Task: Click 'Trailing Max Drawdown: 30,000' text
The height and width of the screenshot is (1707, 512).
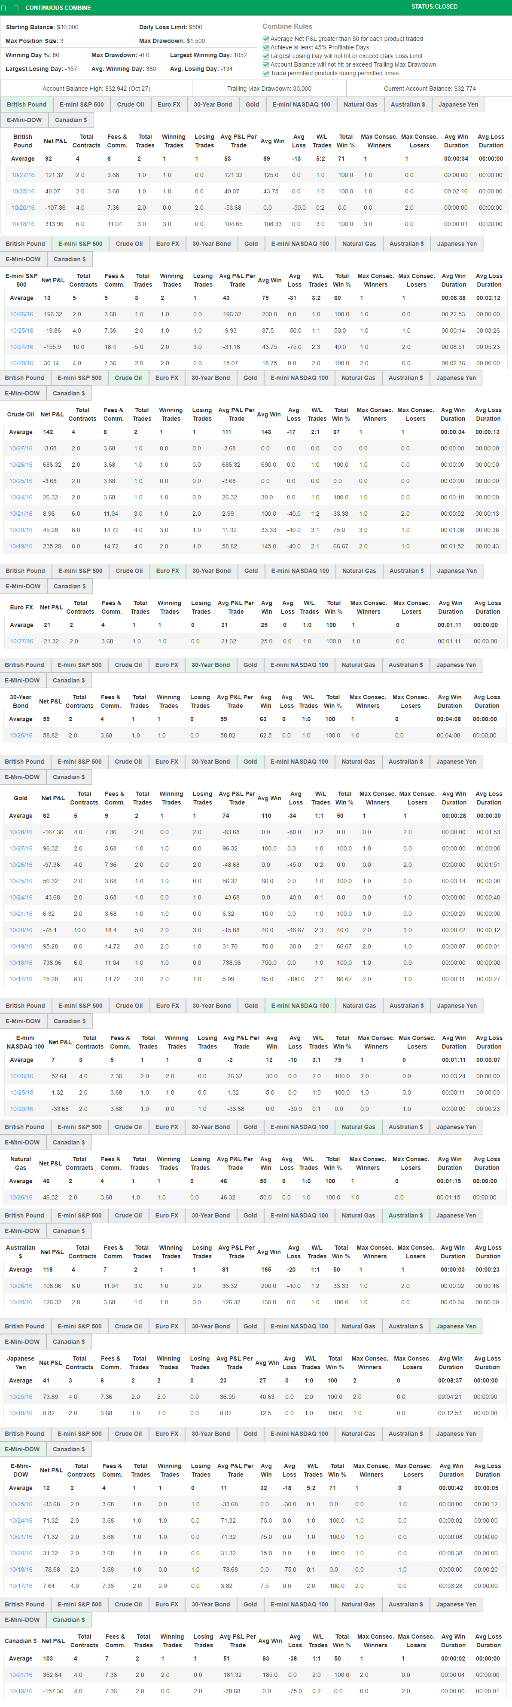Action: pyautogui.click(x=269, y=89)
